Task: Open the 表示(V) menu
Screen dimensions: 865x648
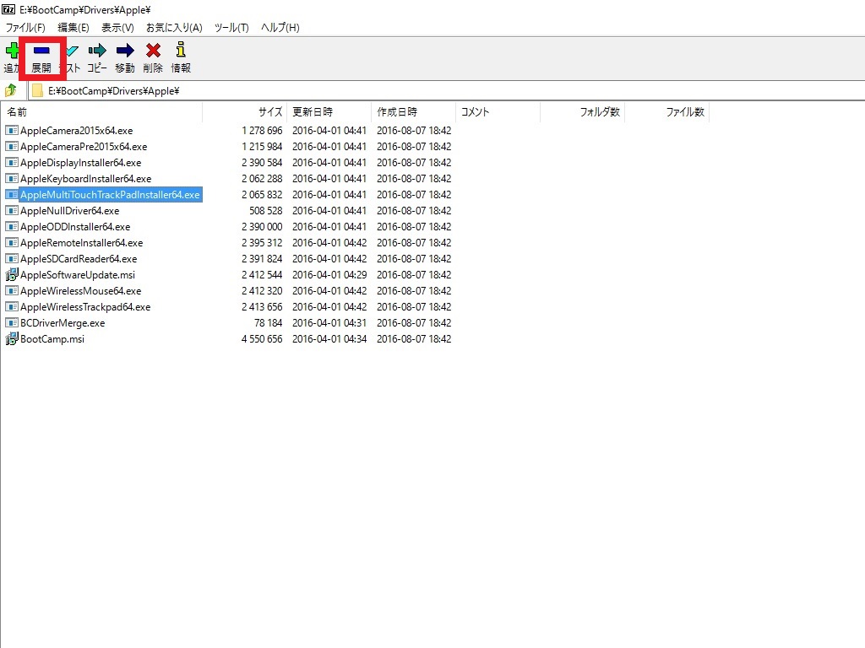Action: tap(117, 28)
